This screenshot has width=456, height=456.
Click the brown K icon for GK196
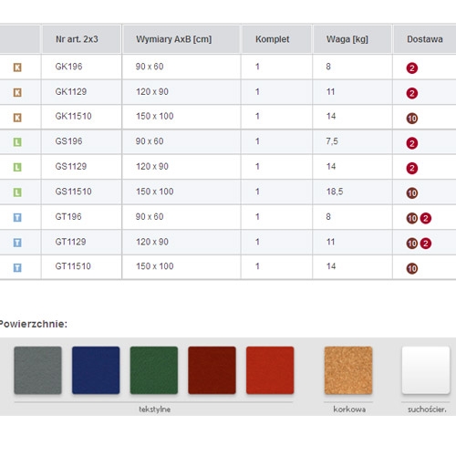pos(17,67)
